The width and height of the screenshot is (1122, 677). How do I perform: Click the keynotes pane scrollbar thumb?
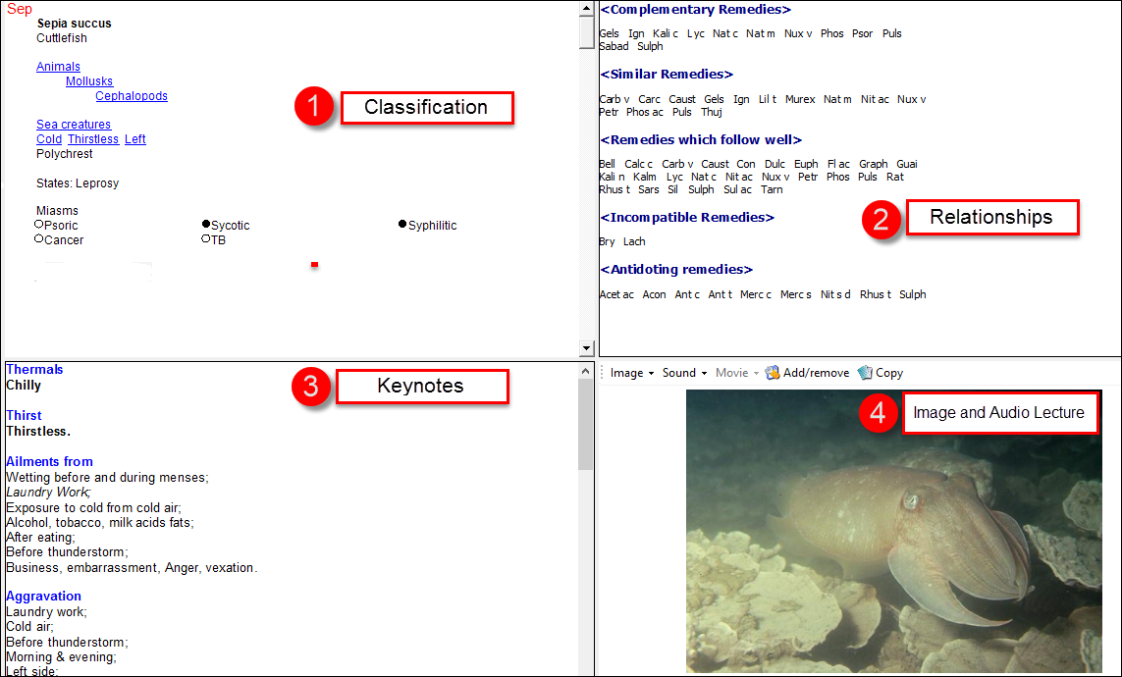click(586, 425)
